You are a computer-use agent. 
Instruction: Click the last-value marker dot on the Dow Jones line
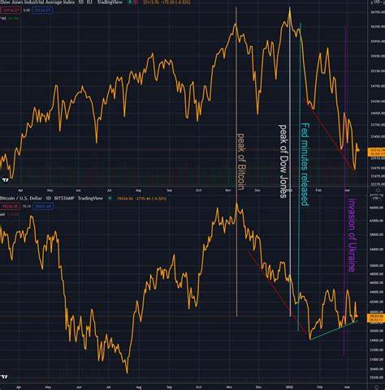(x=358, y=150)
